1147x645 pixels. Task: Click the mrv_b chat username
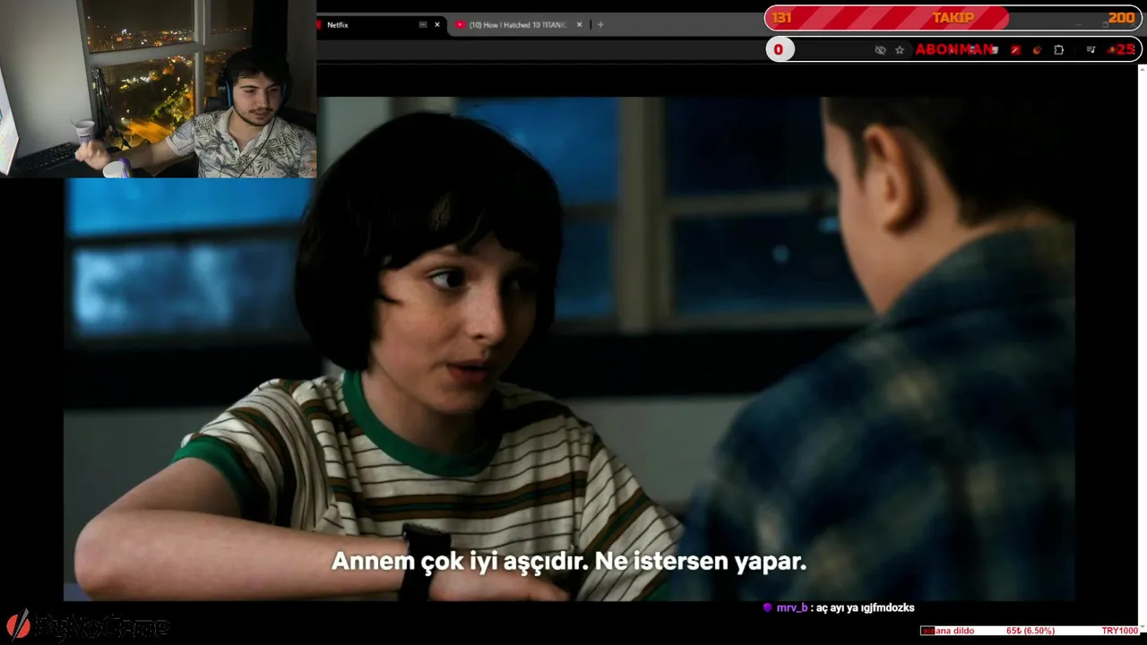(x=791, y=608)
